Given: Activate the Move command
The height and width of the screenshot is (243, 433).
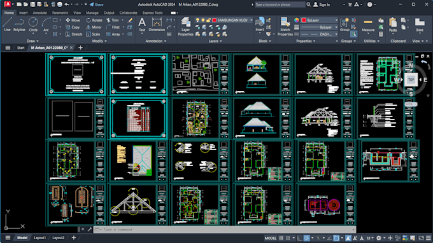Looking at the screenshot, I should (73, 20).
